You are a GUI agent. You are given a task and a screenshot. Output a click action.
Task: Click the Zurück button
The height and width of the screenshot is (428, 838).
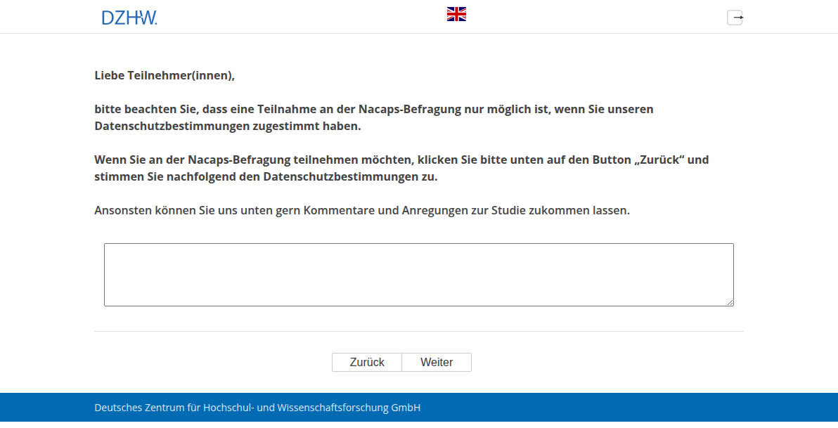pos(367,363)
